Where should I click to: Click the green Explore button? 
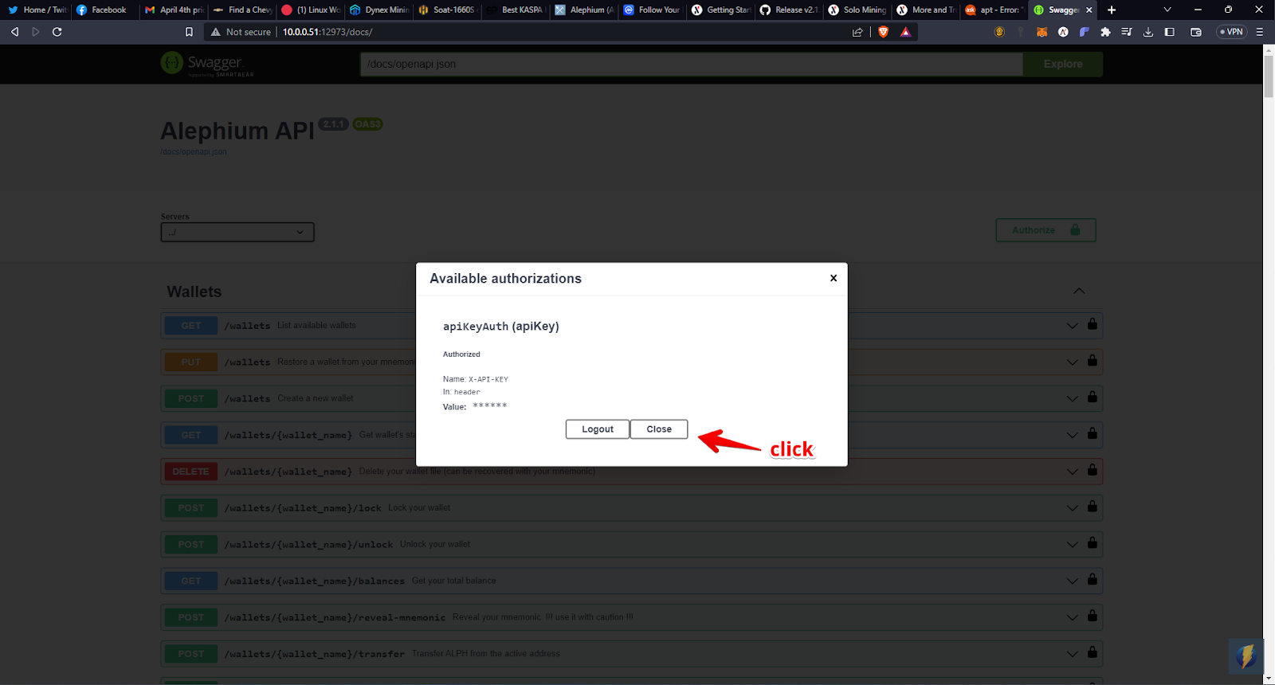click(x=1063, y=64)
